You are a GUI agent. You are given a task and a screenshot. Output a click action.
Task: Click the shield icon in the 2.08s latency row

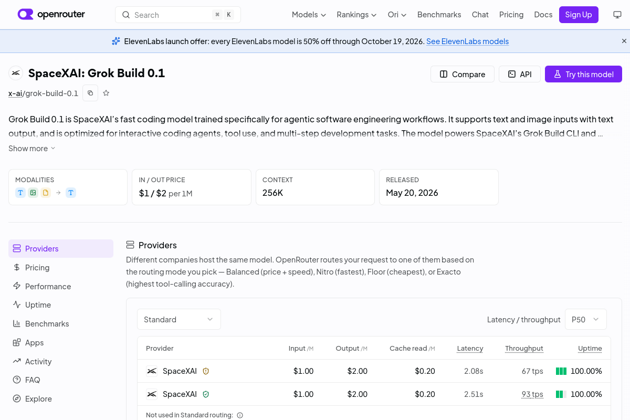(206, 371)
